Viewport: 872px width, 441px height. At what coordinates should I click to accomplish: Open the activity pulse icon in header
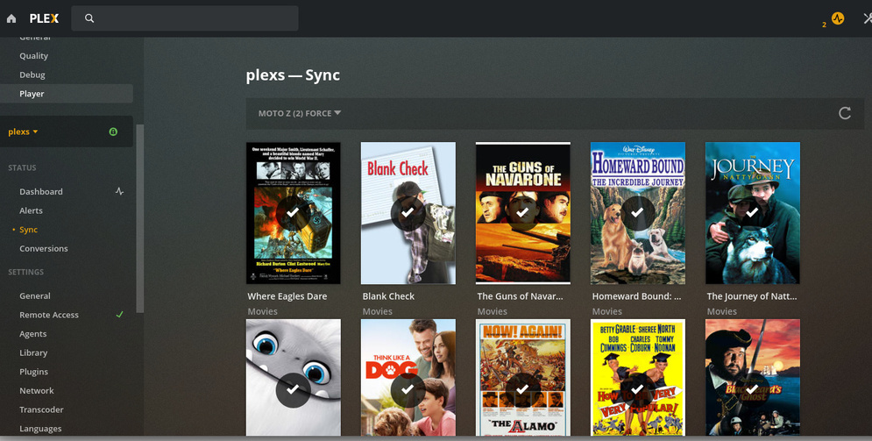[838, 18]
